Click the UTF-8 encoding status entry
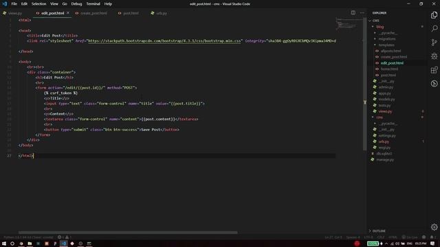The image size is (440, 247). [368, 237]
